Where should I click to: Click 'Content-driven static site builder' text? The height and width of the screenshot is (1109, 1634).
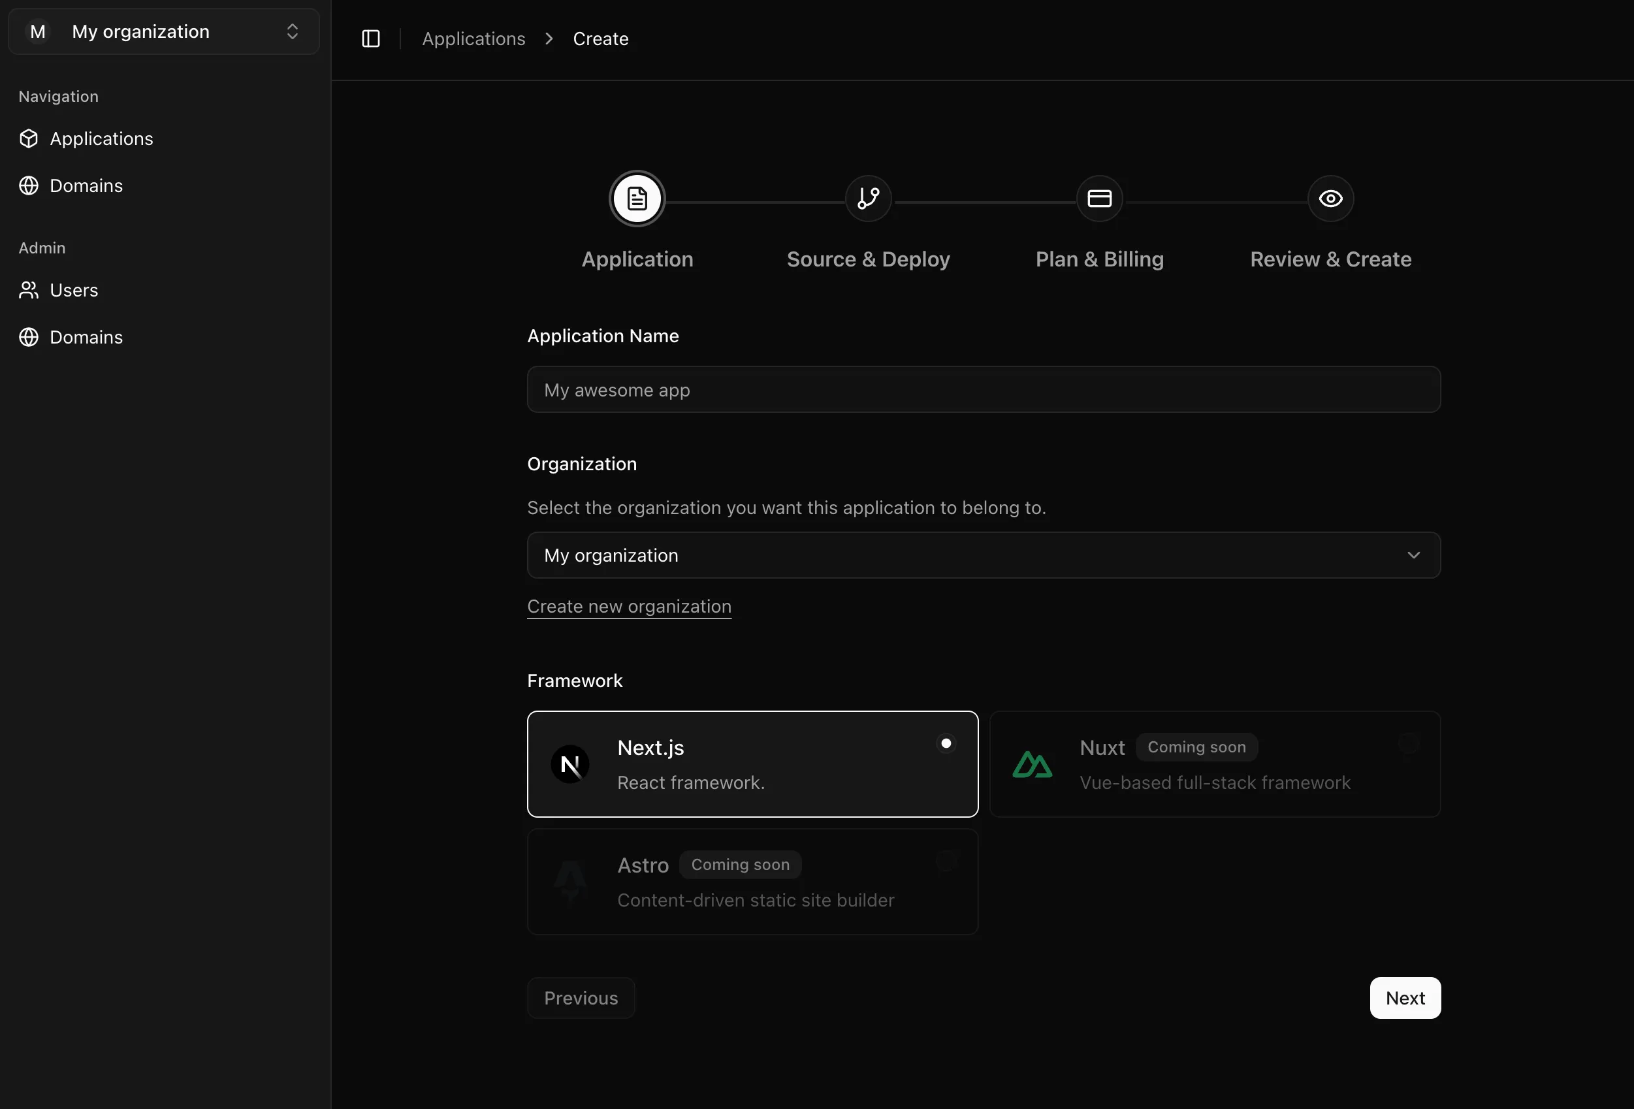click(756, 900)
